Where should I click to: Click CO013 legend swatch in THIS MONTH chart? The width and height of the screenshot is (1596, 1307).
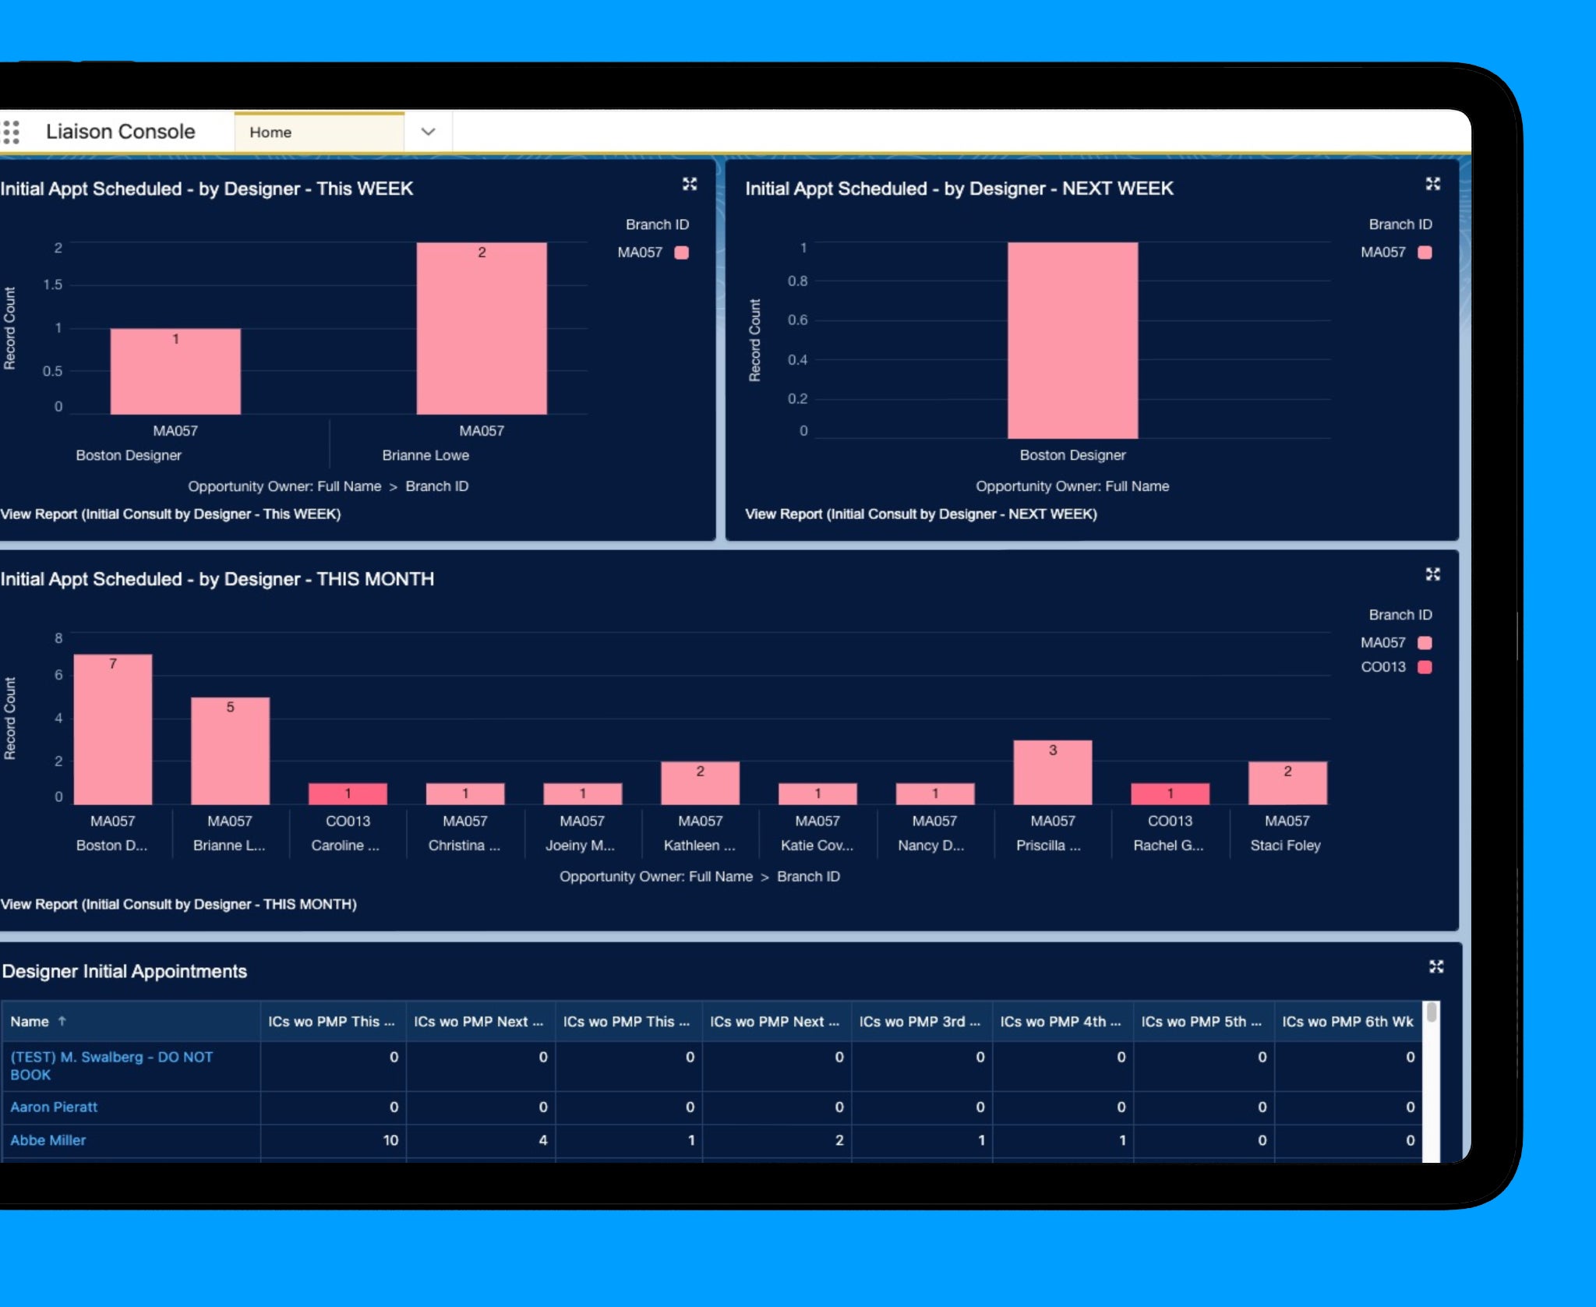pyautogui.click(x=1425, y=667)
